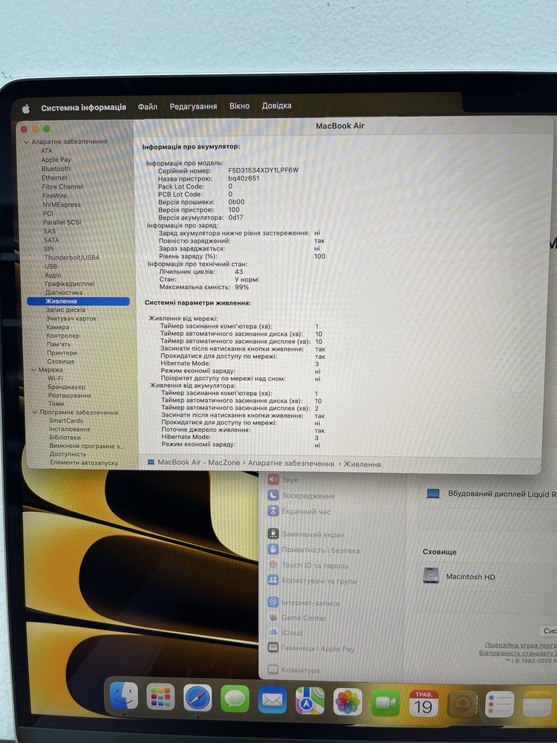This screenshot has width=557, height=743.
Task: Click Живлення in the bottom path bar
Action: pyautogui.click(x=362, y=464)
